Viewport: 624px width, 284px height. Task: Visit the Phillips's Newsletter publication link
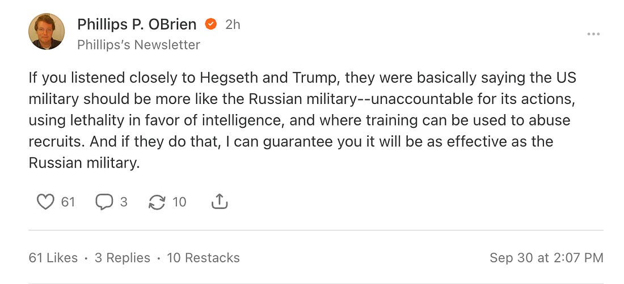pos(138,44)
